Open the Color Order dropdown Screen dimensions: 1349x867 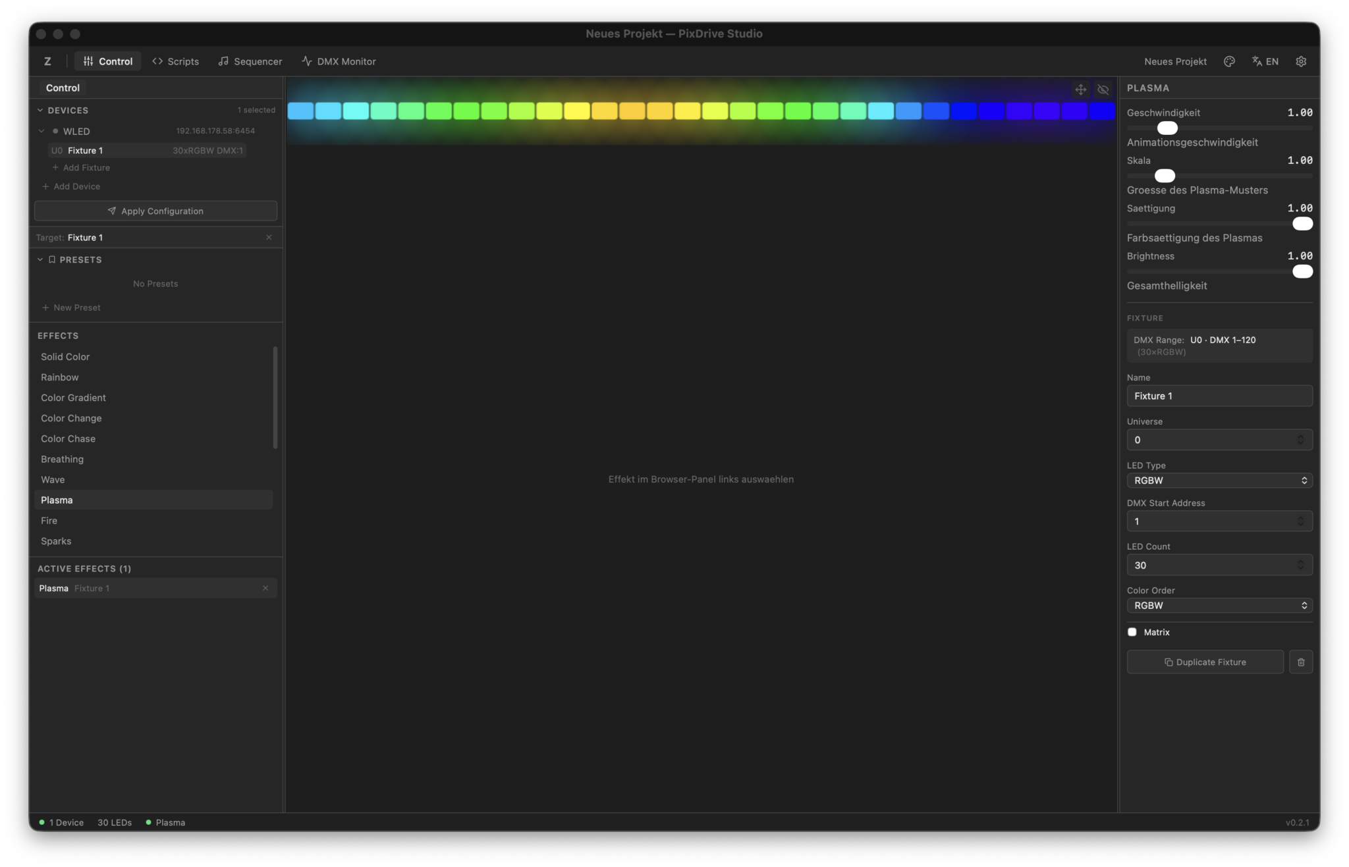(x=1219, y=606)
